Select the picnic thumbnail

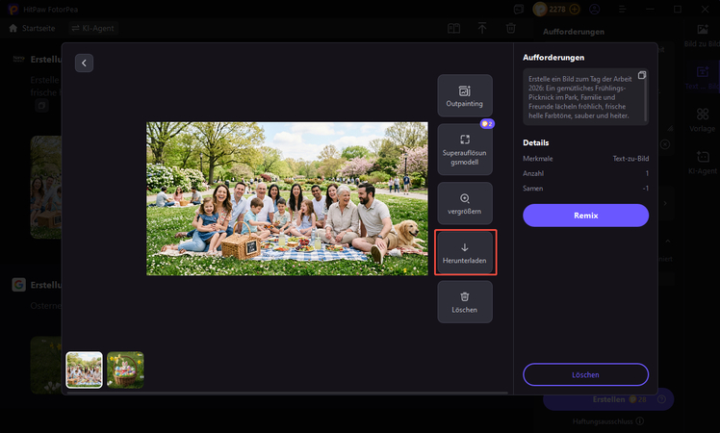click(x=84, y=370)
